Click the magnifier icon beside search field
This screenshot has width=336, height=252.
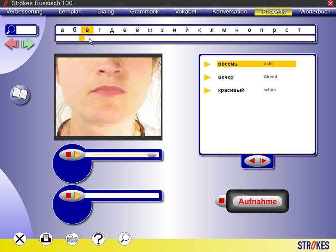(11, 30)
